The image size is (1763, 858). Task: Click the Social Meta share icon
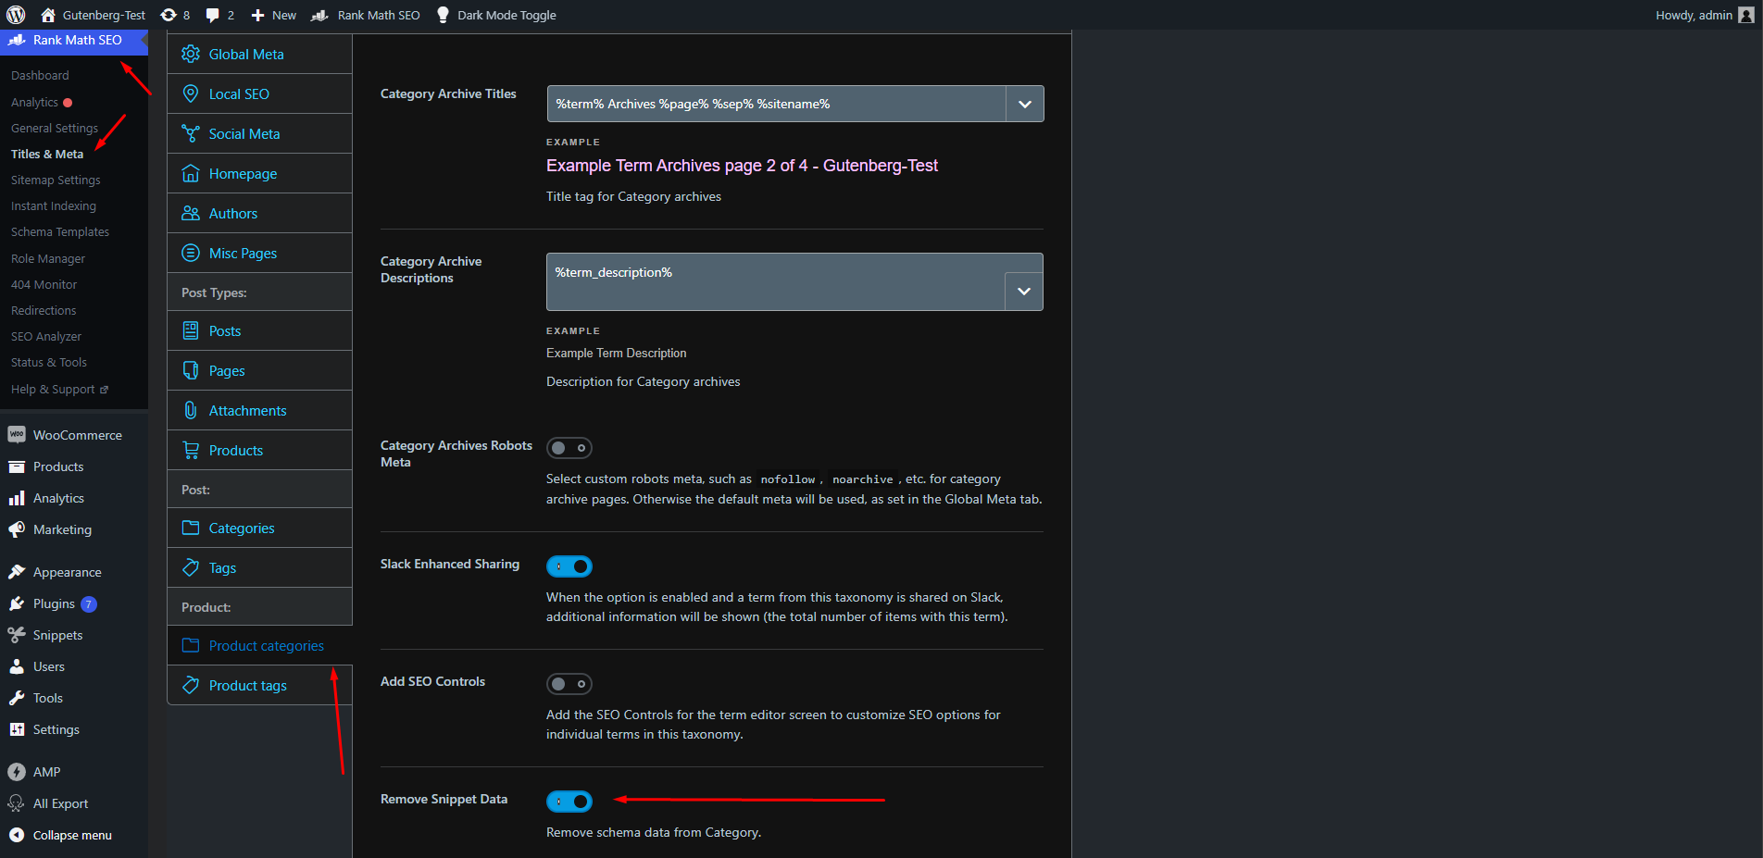(x=191, y=133)
